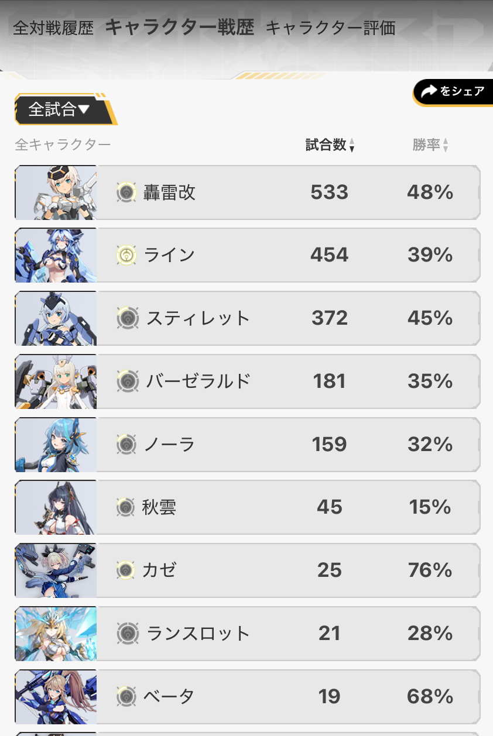Switch to the キャラクター評価 tab

[330, 28]
